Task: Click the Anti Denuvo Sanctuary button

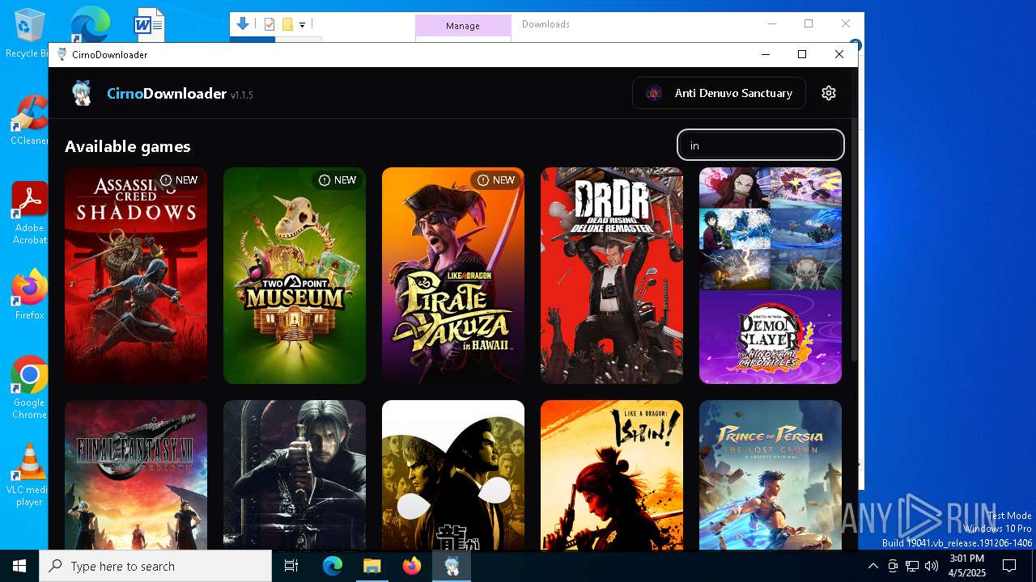Action: click(719, 93)
